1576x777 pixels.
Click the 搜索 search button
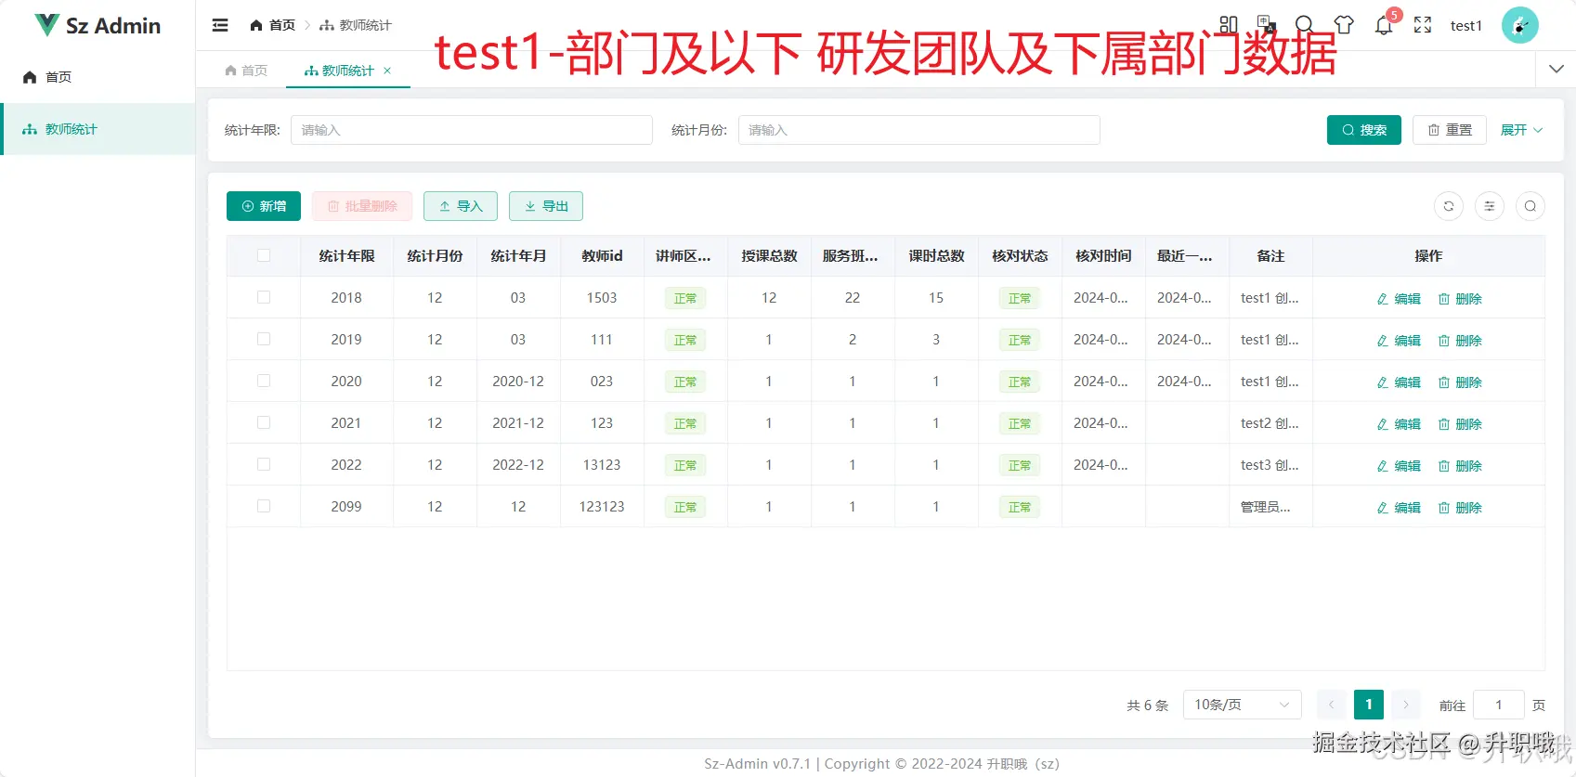point(1363,130)
